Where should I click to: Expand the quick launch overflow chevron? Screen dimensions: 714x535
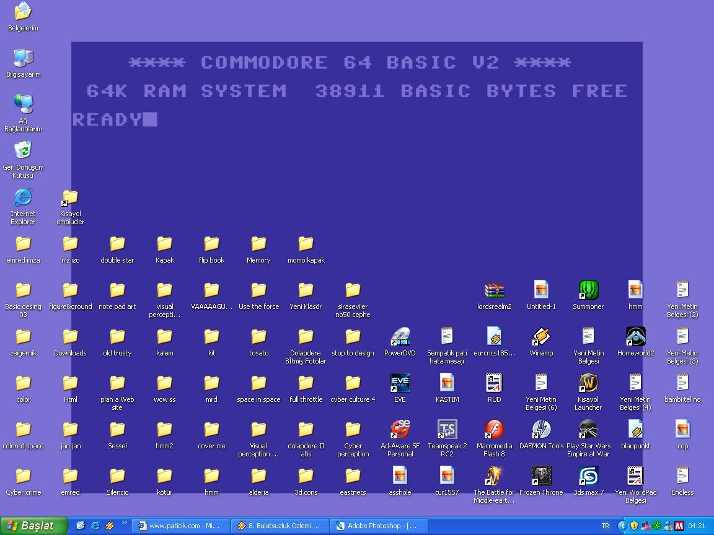(125, 522)
